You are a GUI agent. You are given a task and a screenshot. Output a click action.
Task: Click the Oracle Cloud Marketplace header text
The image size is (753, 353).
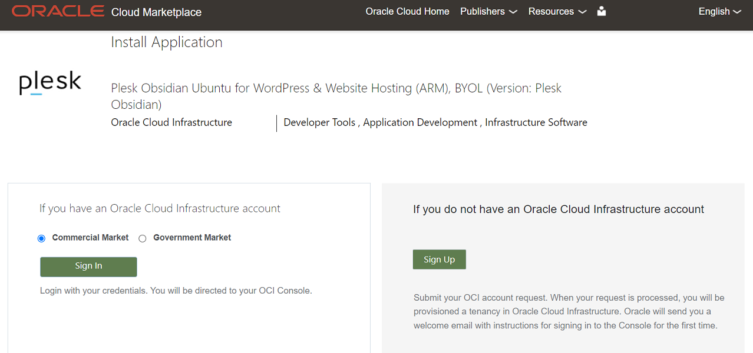tap(156, 11)
